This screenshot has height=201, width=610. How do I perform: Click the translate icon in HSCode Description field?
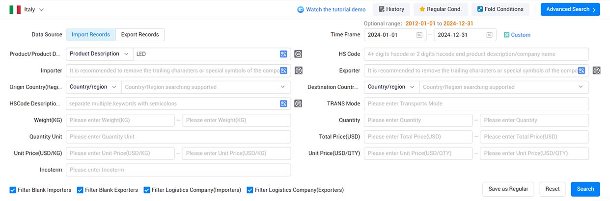(x=283, y=103)
